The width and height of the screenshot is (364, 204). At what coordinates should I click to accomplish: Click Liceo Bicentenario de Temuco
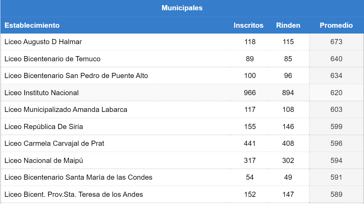click(x=53, y=59)
